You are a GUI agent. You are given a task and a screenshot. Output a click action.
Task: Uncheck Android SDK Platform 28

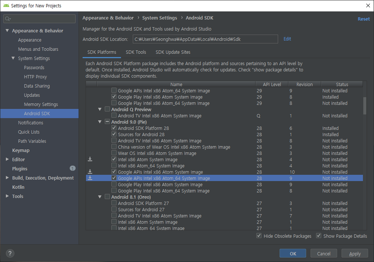click(x=114, y=128)
